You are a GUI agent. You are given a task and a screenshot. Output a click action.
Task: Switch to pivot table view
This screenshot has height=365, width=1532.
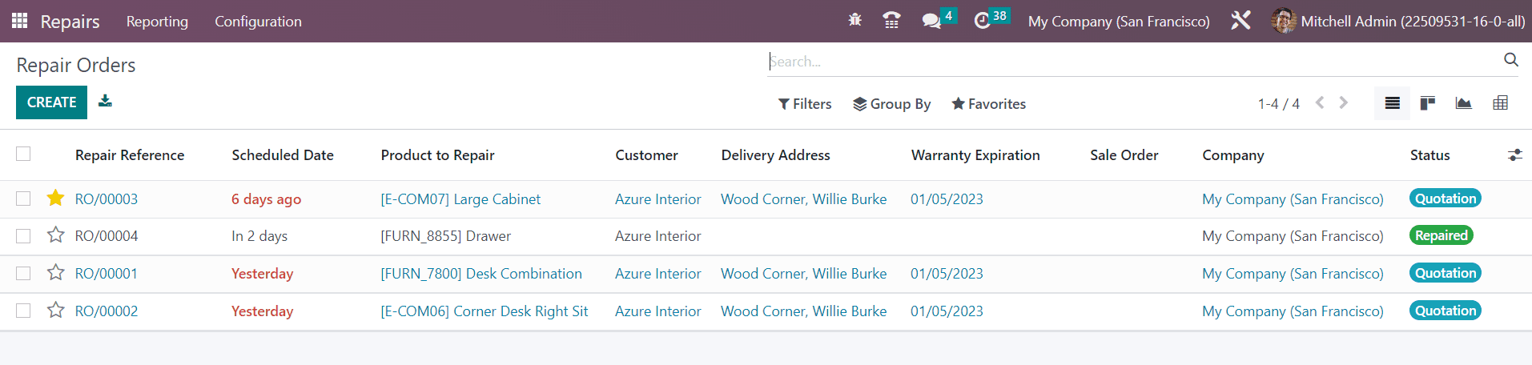(x=1501, y=103)
